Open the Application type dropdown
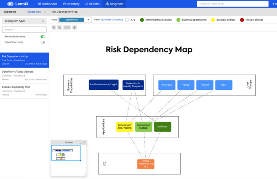 click(75, 20)
